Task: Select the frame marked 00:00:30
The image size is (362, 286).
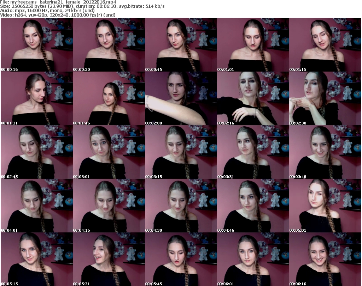Action: 109,45
